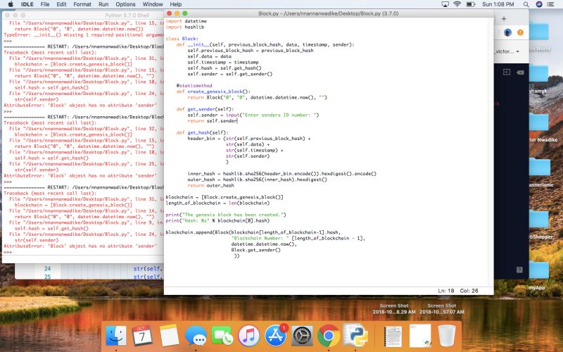Open the blank document icon in Dock
The image size is (563, 352).
point(420,336)
